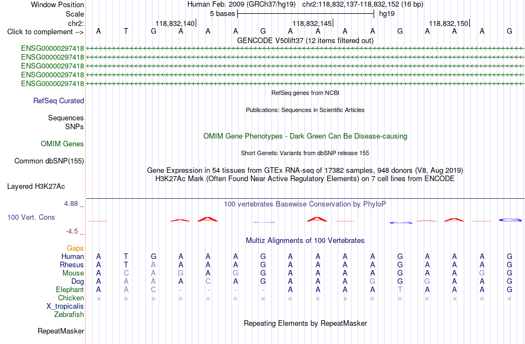Open GENCODE V50lift37 track title
Image resolution: width=525 pixels, height=344 pixels.
coord(305,40)
